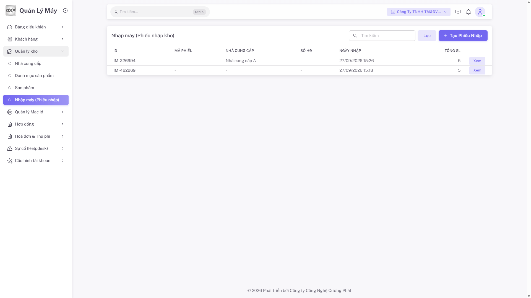This screenshot has width=531, height=298.
Task: Click the Lọc filter button
Action: pos(427,36)
